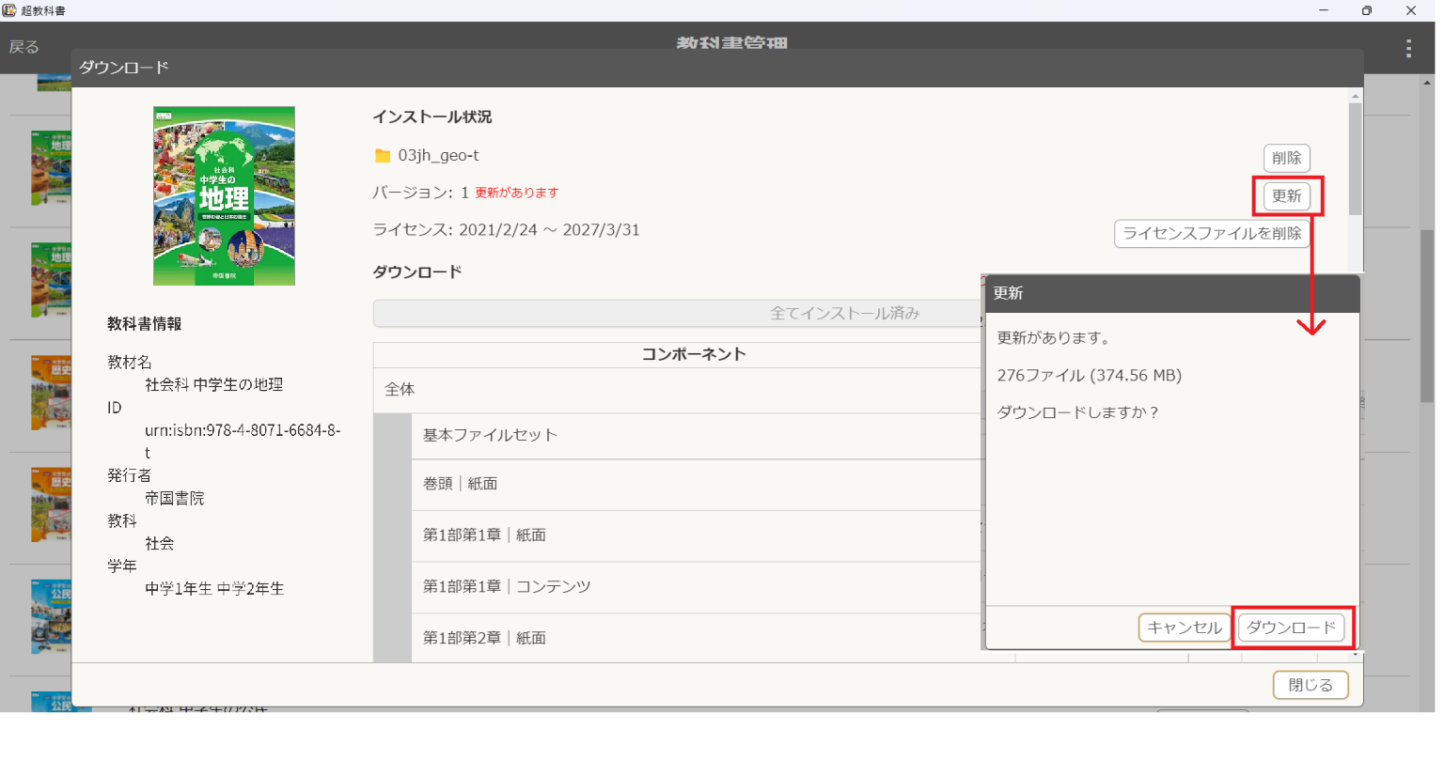Close the dialog with 閉じる button
1444x760 pixels.
(1310, 685)
